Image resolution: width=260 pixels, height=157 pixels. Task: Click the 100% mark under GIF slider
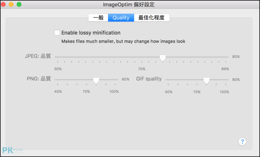point(224,92)
